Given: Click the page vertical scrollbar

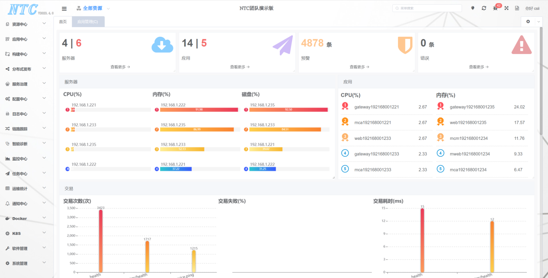Looking at the screenshot, I should tap(541, 81).
